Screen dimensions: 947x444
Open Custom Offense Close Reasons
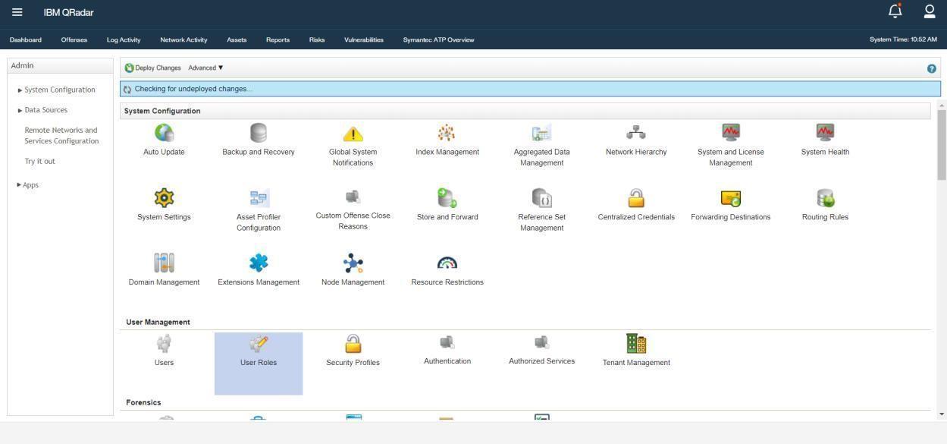pos(353,210)
